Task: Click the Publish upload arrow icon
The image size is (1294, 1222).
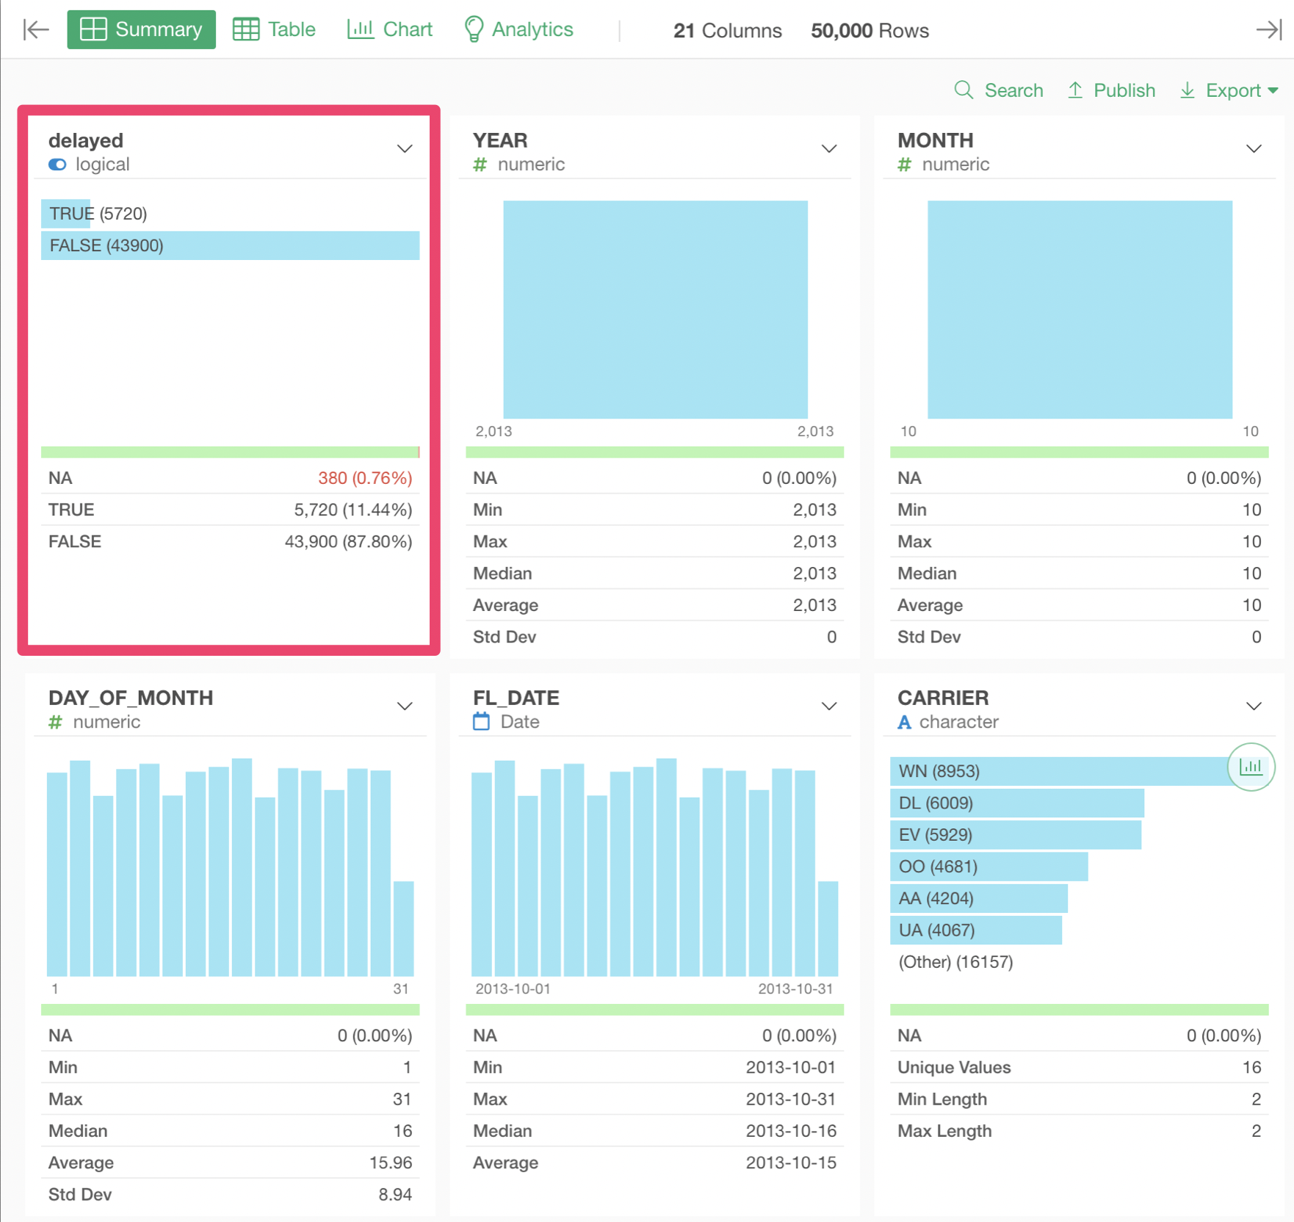Action: [1075, 90]
